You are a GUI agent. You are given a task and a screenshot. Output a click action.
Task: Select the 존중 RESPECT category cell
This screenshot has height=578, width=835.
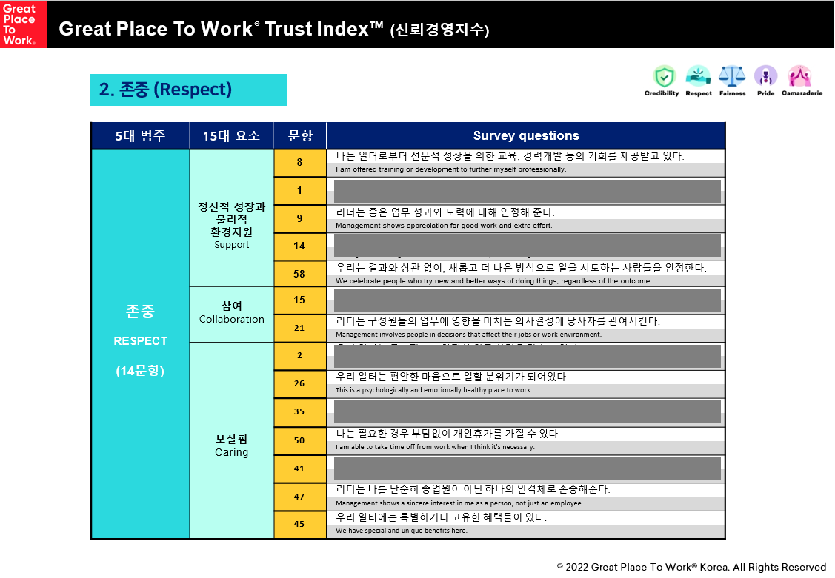[140, 340]
